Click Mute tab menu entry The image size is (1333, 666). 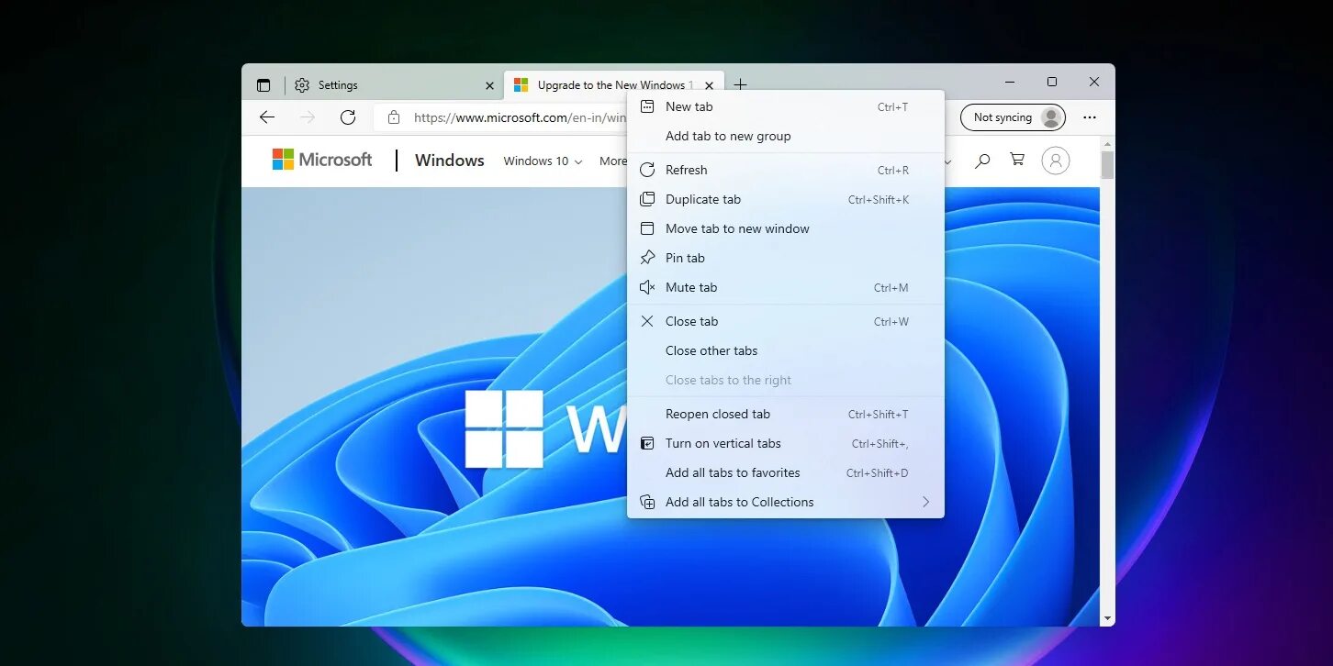coord(786,288)
